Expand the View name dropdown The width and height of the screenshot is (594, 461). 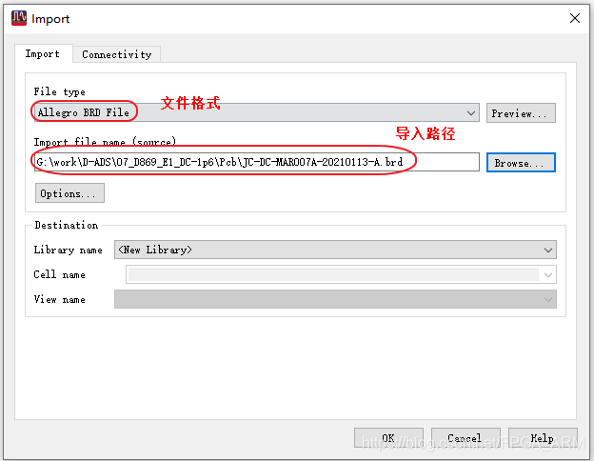pos(335,299)
